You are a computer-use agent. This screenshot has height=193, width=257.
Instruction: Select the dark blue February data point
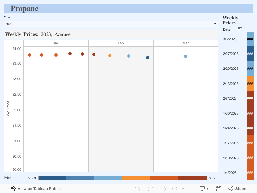(x=148, y=58)
